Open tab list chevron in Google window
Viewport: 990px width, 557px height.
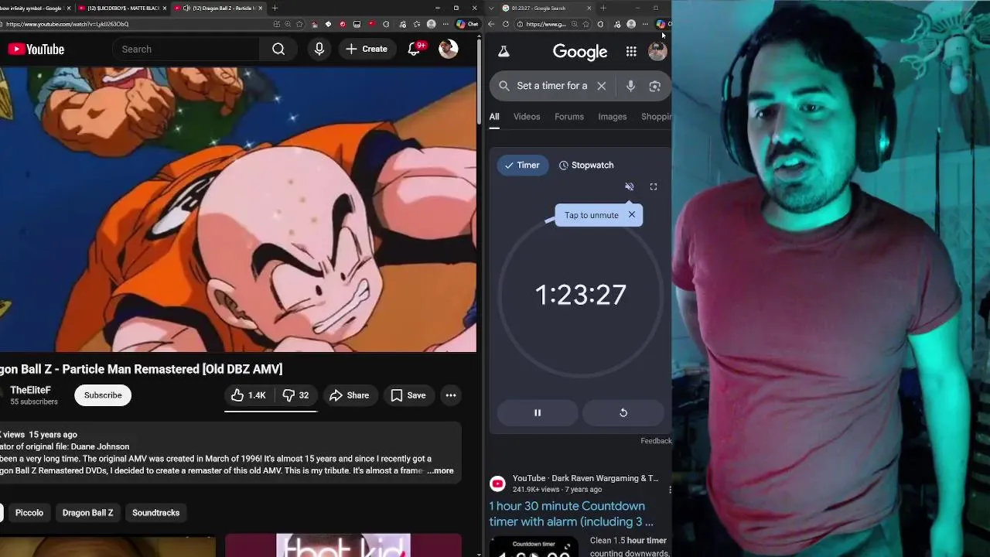[491, 8]
